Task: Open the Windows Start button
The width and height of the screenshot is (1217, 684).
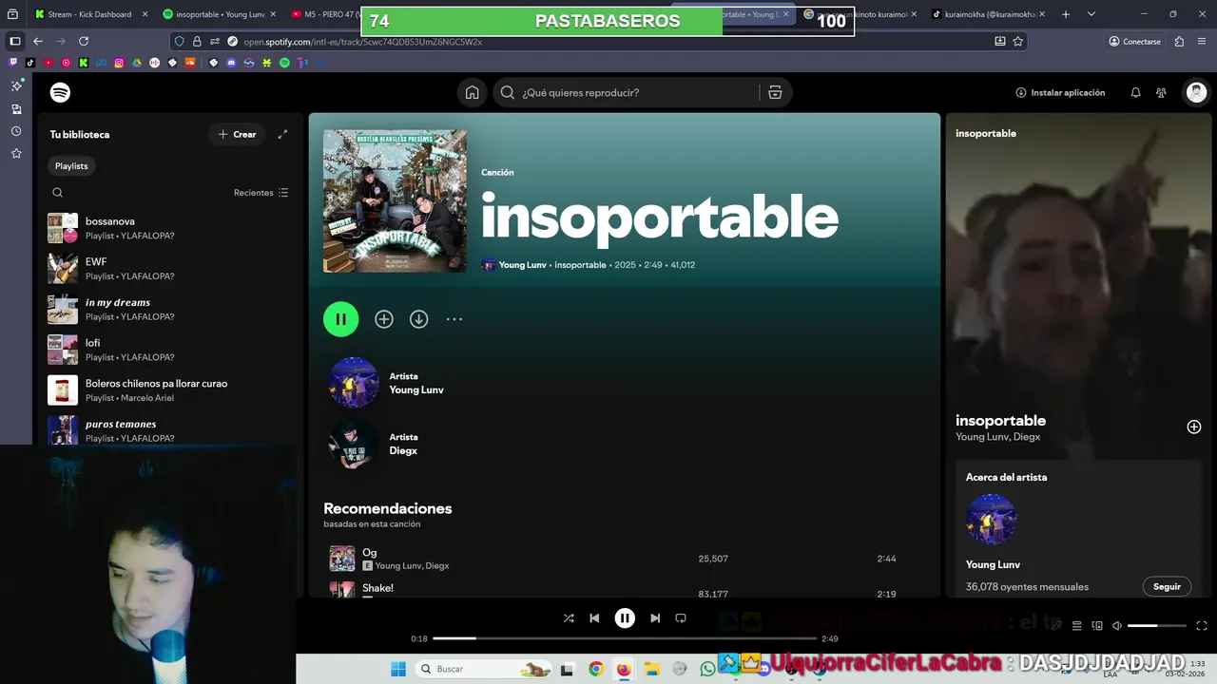Action: [398, 669]
